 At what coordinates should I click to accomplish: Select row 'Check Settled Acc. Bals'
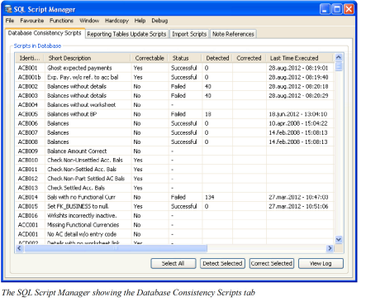[174, 188]
